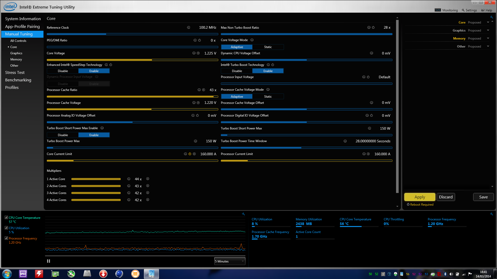The width and height of the screenshot is (497, 279).
Task: Expand the Memory proposed settings section
Action: point(488,38)
